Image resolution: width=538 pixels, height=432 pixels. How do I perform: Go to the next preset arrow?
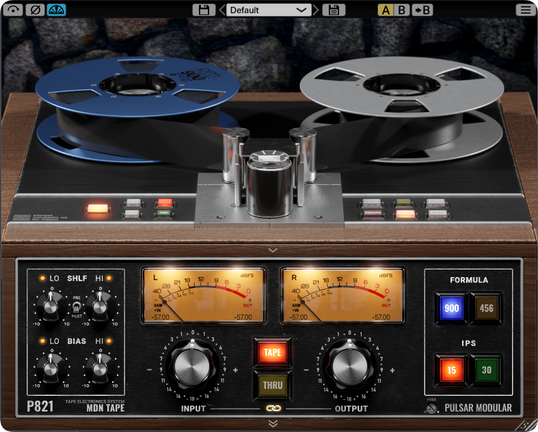click(316, 10)
